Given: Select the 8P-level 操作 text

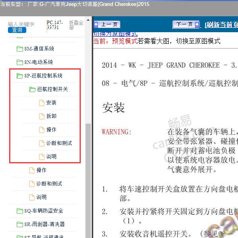Looking at the screenshot, I should click(x=41, y=170).
